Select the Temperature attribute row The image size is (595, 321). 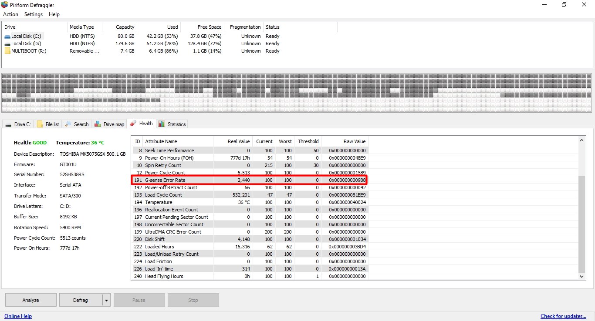250,202
